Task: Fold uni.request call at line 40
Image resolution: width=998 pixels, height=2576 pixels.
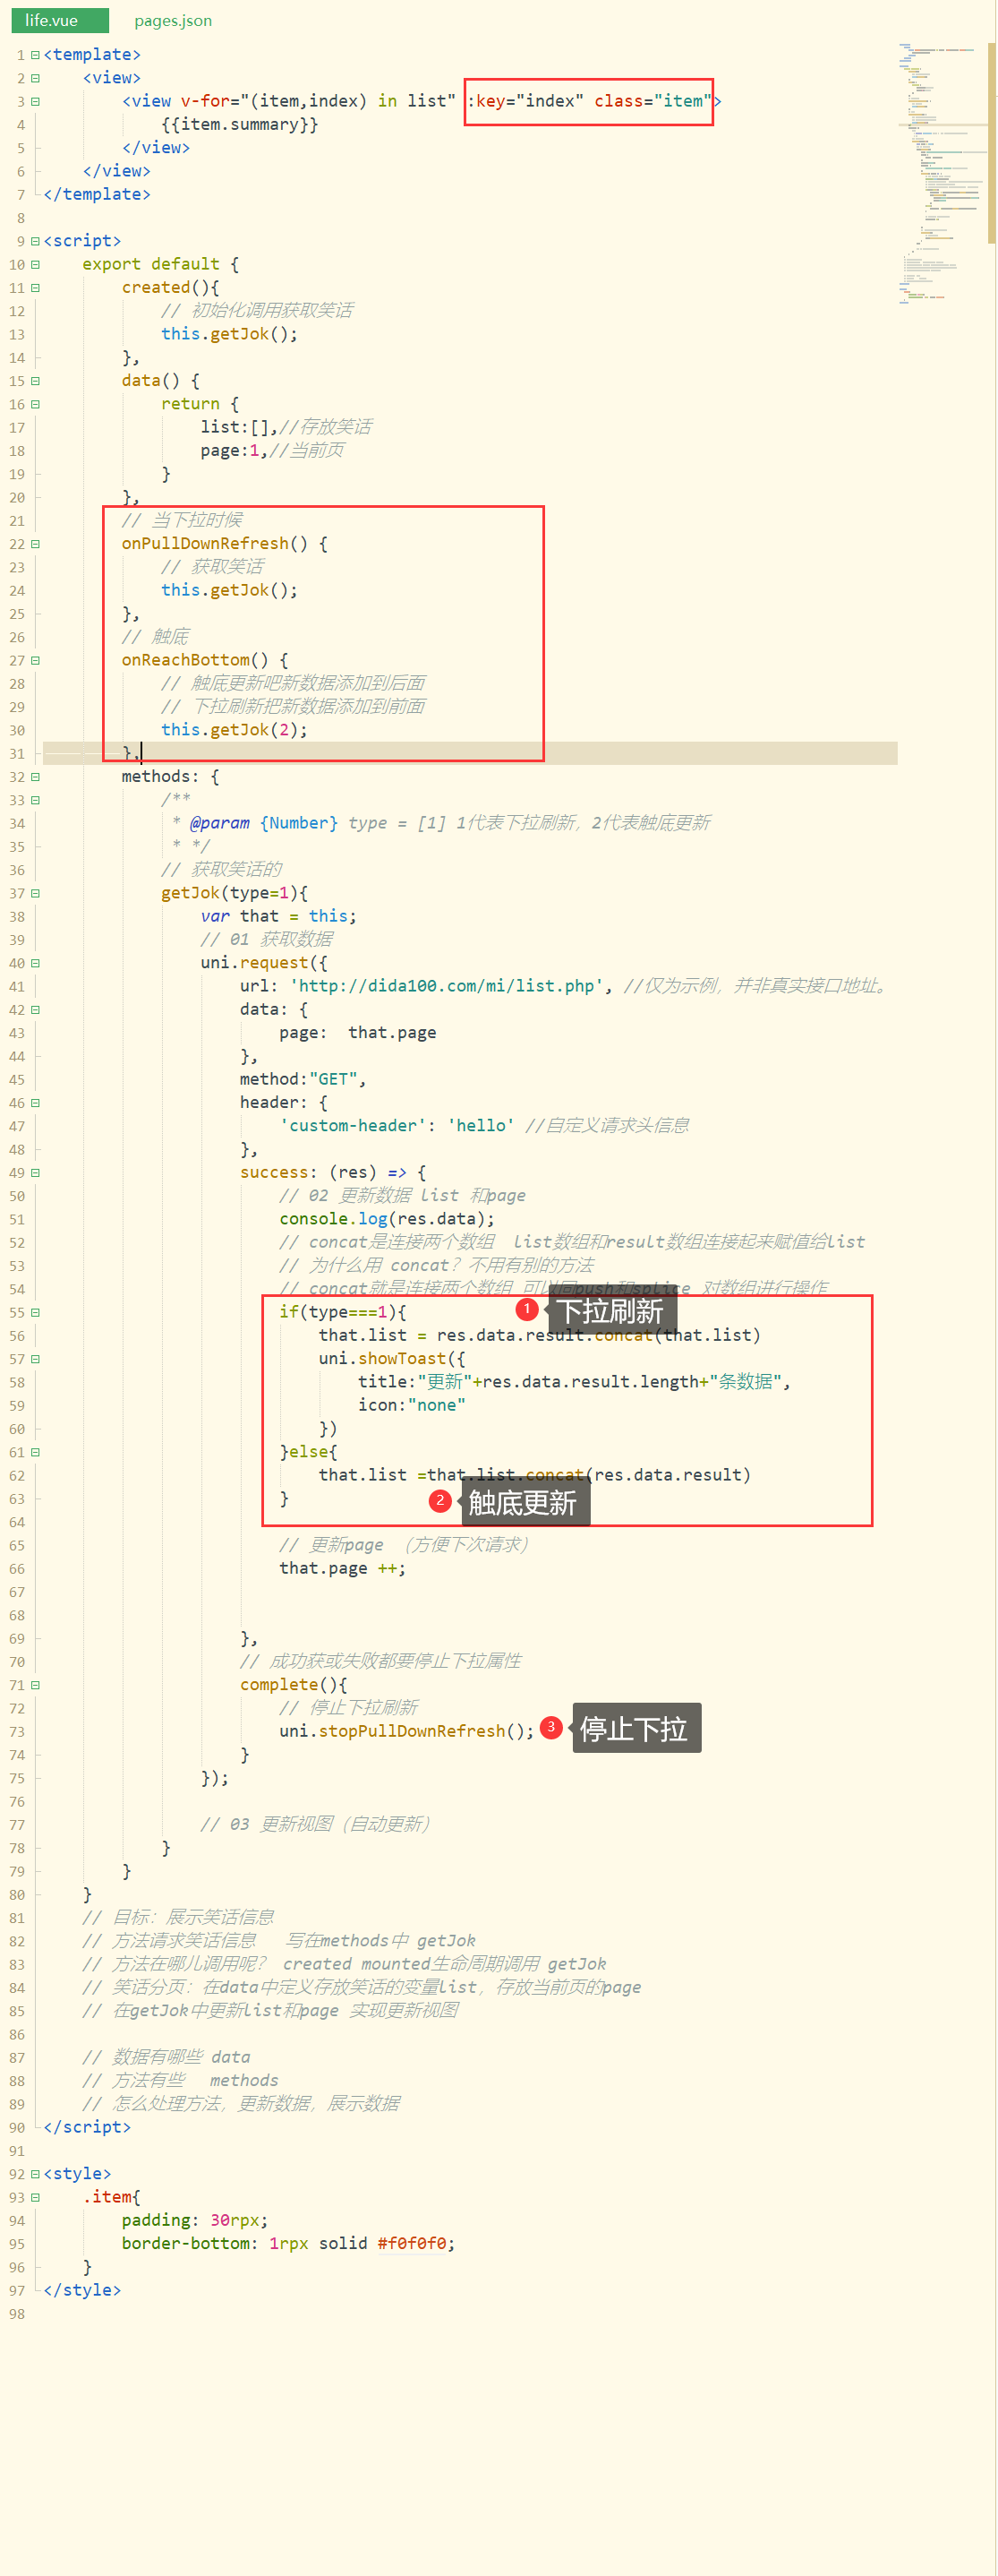Action: coord(35,963)
